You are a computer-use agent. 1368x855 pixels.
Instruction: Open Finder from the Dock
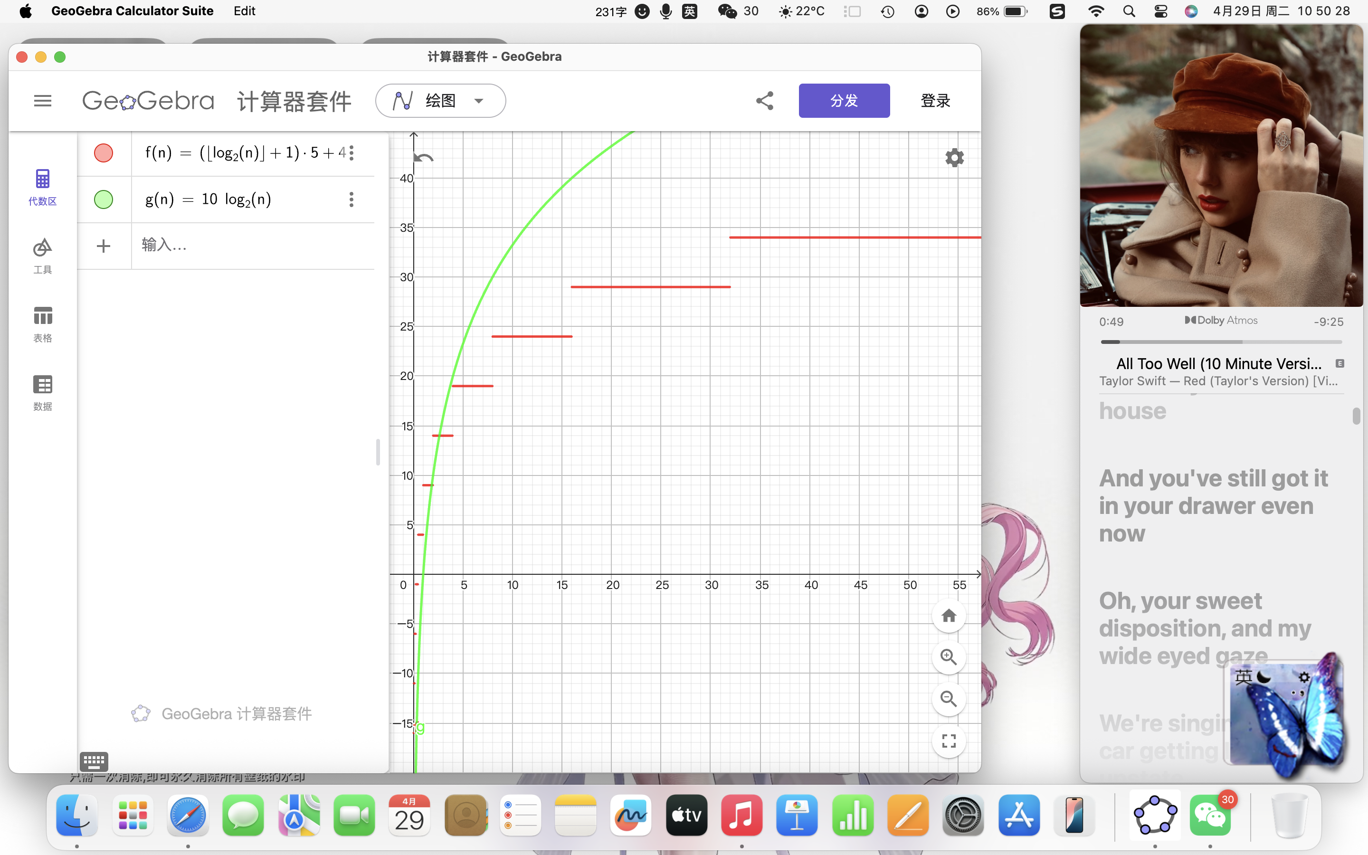tap(77, 816)
